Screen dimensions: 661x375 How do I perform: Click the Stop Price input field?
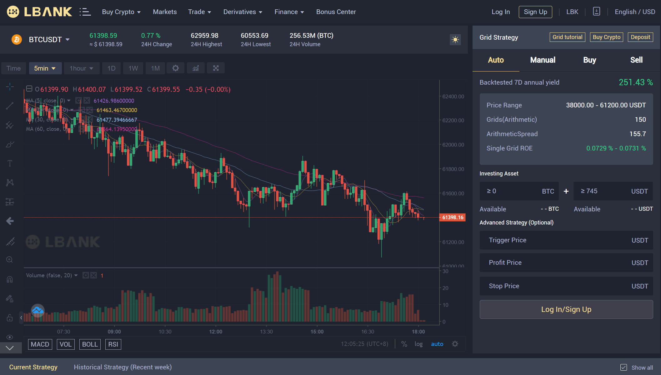click(x=566, y=286)
